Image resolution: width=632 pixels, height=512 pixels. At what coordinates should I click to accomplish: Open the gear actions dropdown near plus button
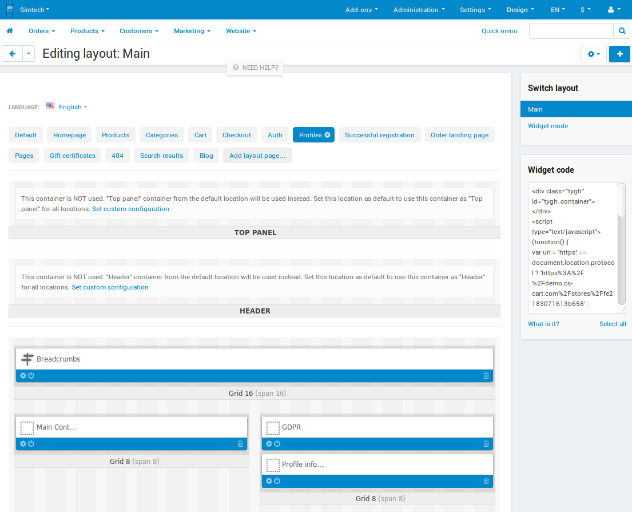593,54
